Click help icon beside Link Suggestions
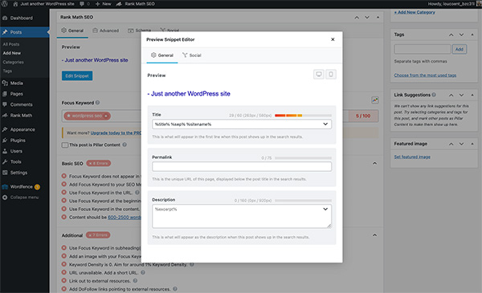482x293 pixels. point(434,95)
